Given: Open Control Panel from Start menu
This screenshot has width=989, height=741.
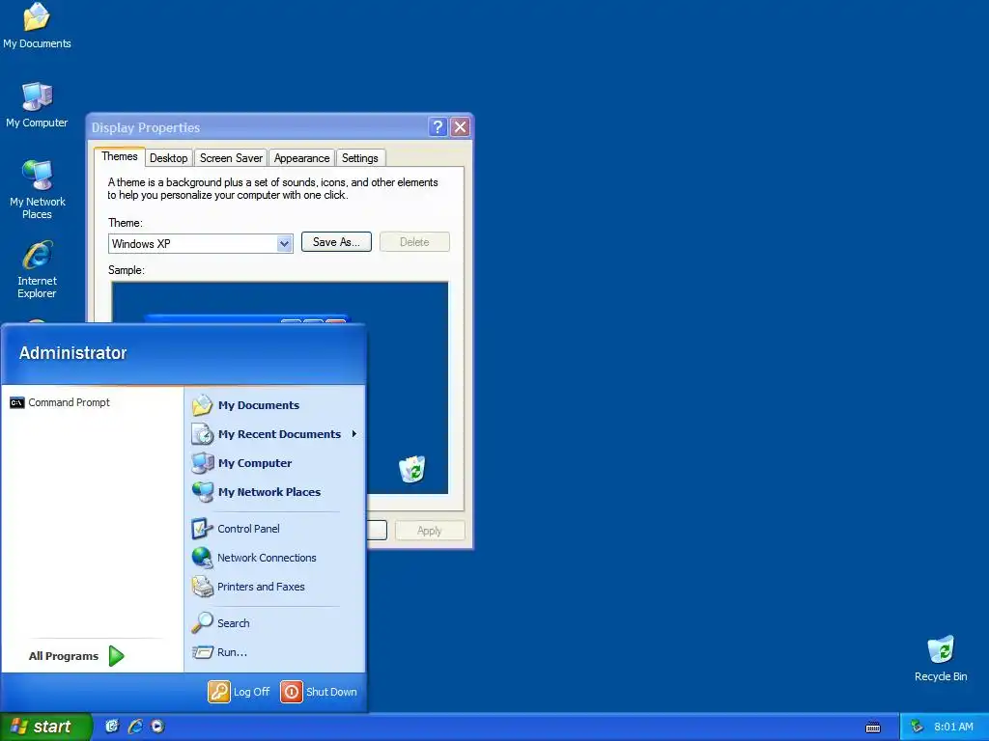Looking at the screenshot, I should point(276,529).
